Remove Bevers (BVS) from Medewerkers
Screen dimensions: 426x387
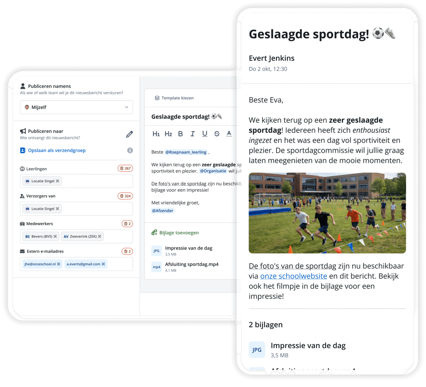[x=55, y=236]
